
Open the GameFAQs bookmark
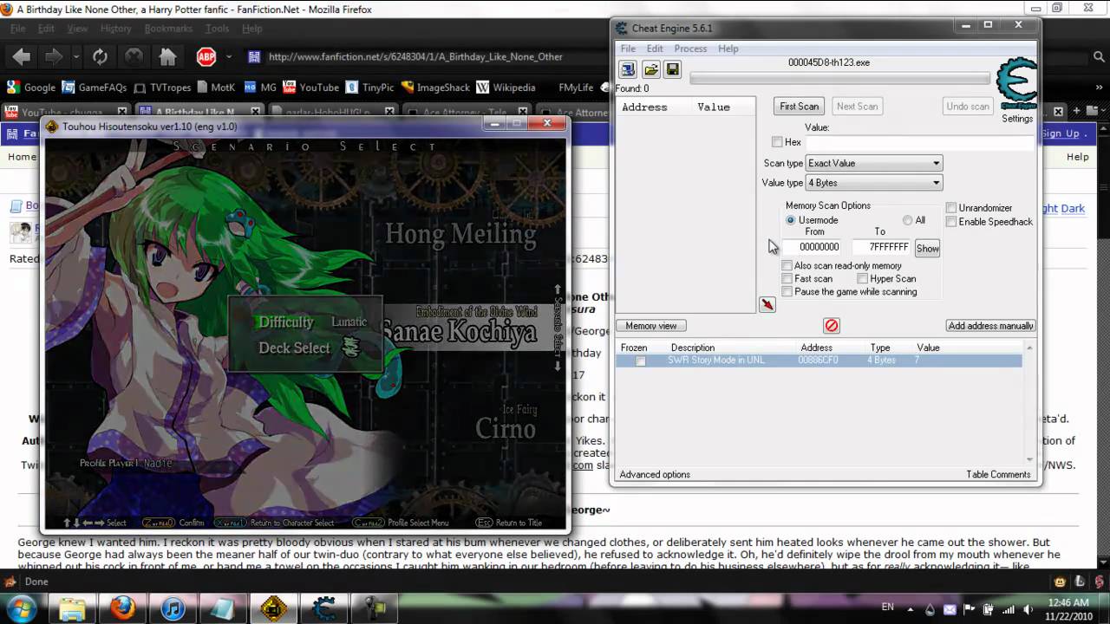click(95, 88)
